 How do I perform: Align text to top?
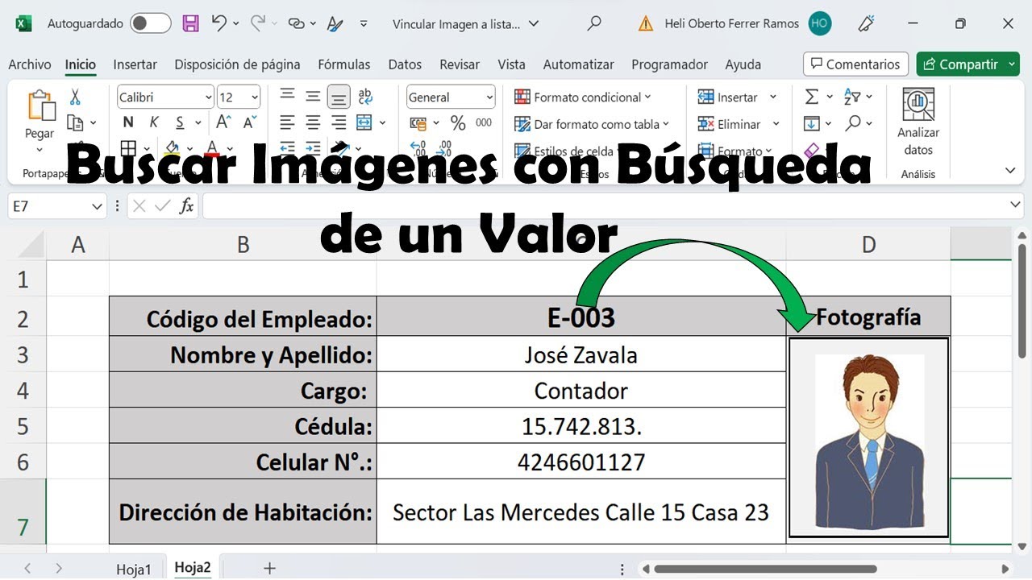pyautogui.click(x=287, y=97)
